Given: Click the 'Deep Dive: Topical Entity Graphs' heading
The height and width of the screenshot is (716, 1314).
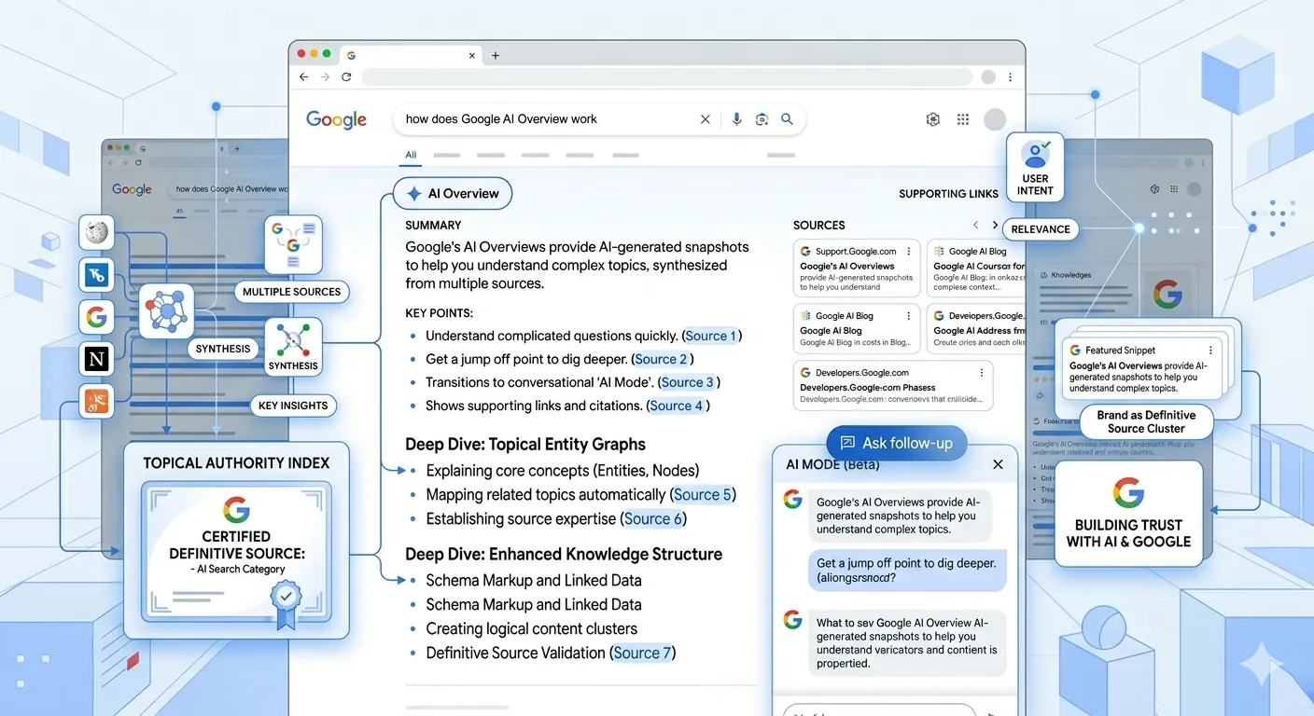Looking at the screenshot, I should (x=525, y=445).
